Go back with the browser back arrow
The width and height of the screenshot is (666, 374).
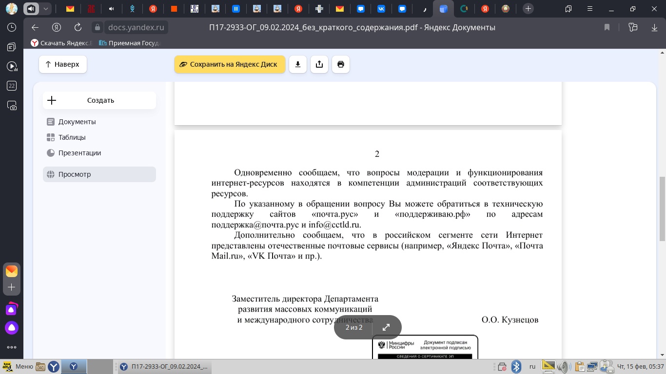35,27
